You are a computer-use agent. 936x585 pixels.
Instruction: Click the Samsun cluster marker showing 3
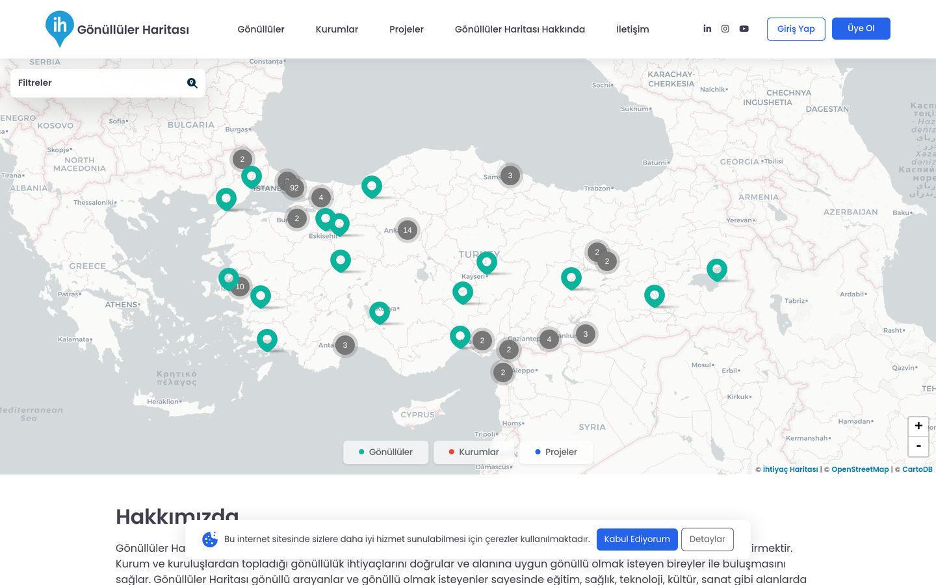coord(510,175)
